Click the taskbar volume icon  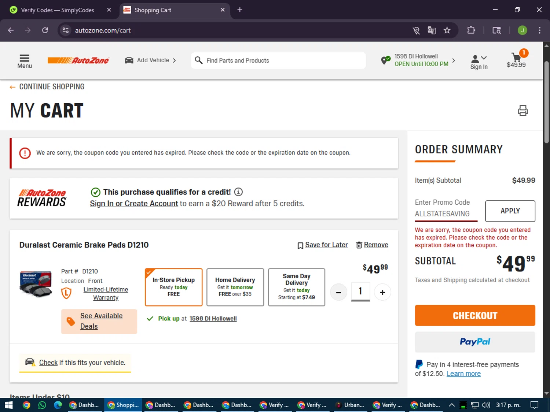tap(486, 405)
